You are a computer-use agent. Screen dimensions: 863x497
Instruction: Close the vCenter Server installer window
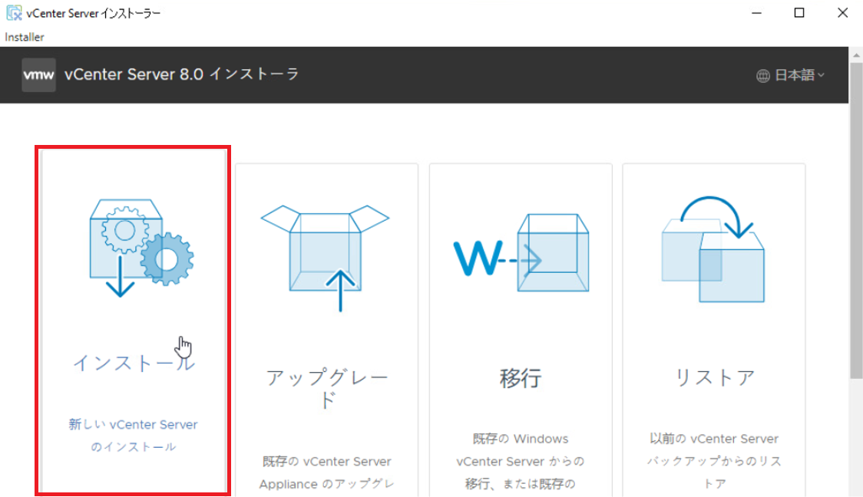842,12
